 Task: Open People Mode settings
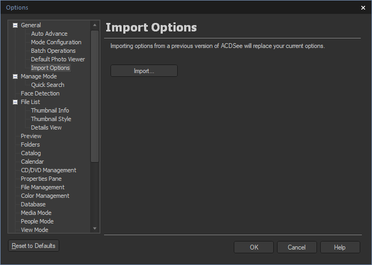pyautogui.click(x=37, y=221)
